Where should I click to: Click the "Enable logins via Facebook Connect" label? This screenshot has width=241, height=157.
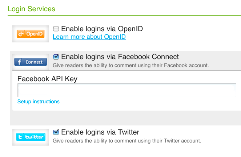120,57
